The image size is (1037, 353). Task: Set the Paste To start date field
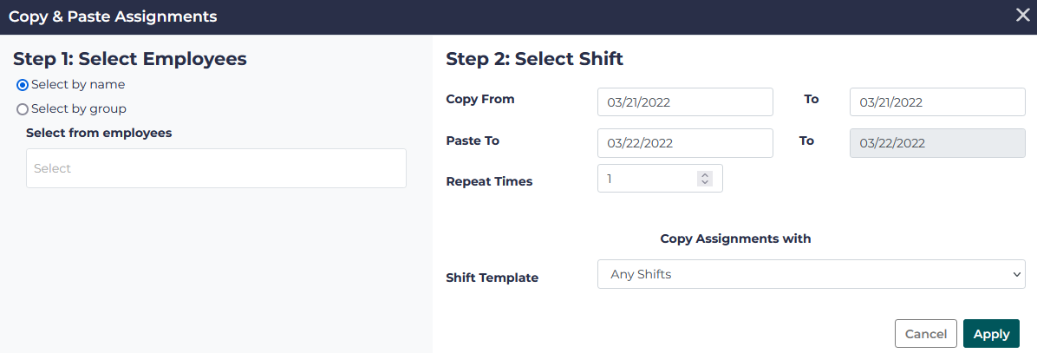coord(684,143)
